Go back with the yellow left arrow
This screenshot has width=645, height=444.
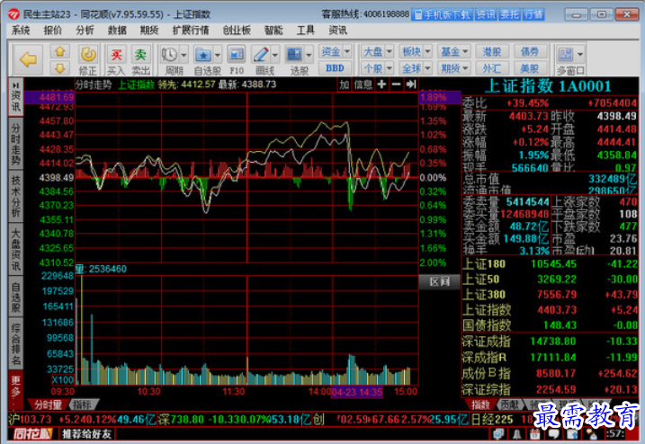(28, 59)
